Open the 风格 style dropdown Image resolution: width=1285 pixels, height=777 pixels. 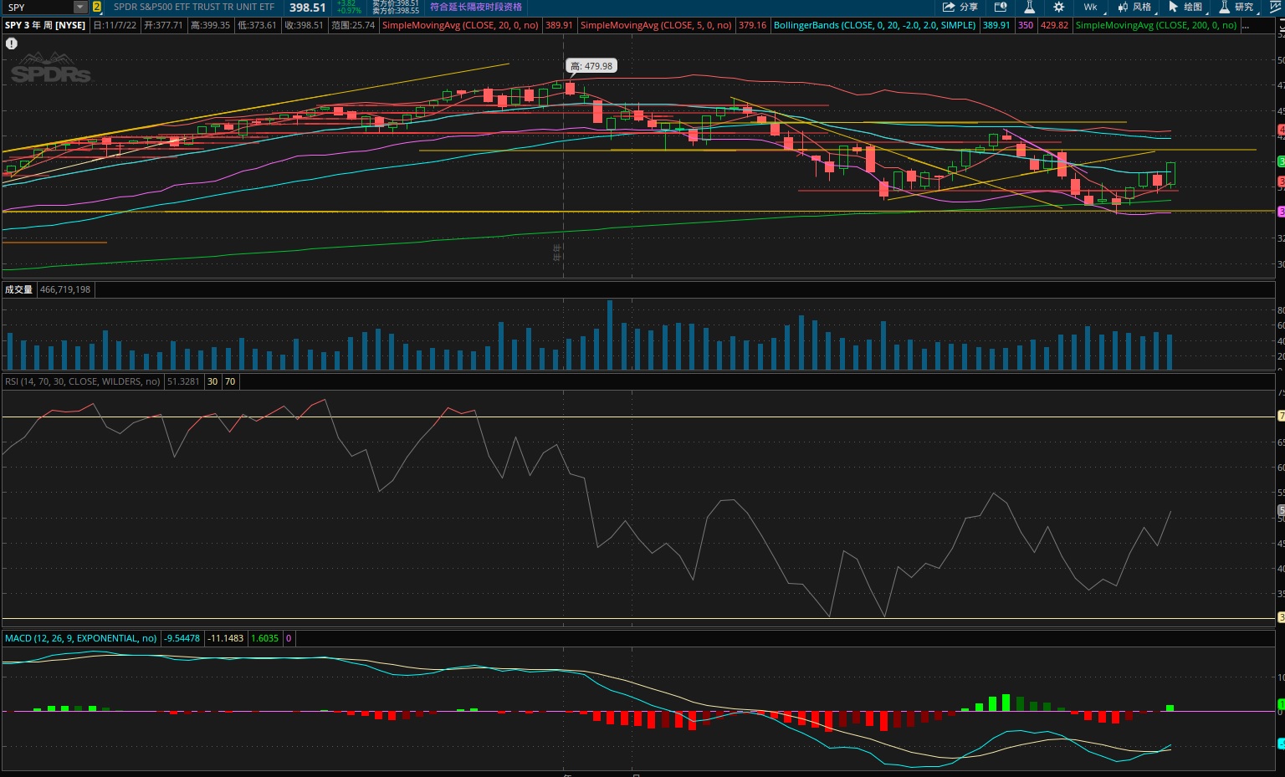click(x=1135, y=7)
